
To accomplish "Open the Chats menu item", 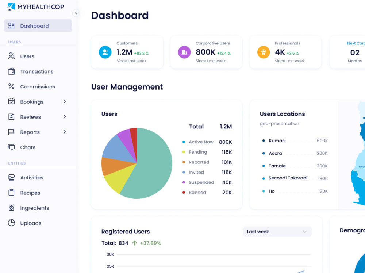I will pyautogui.click(x=28, y=147).
